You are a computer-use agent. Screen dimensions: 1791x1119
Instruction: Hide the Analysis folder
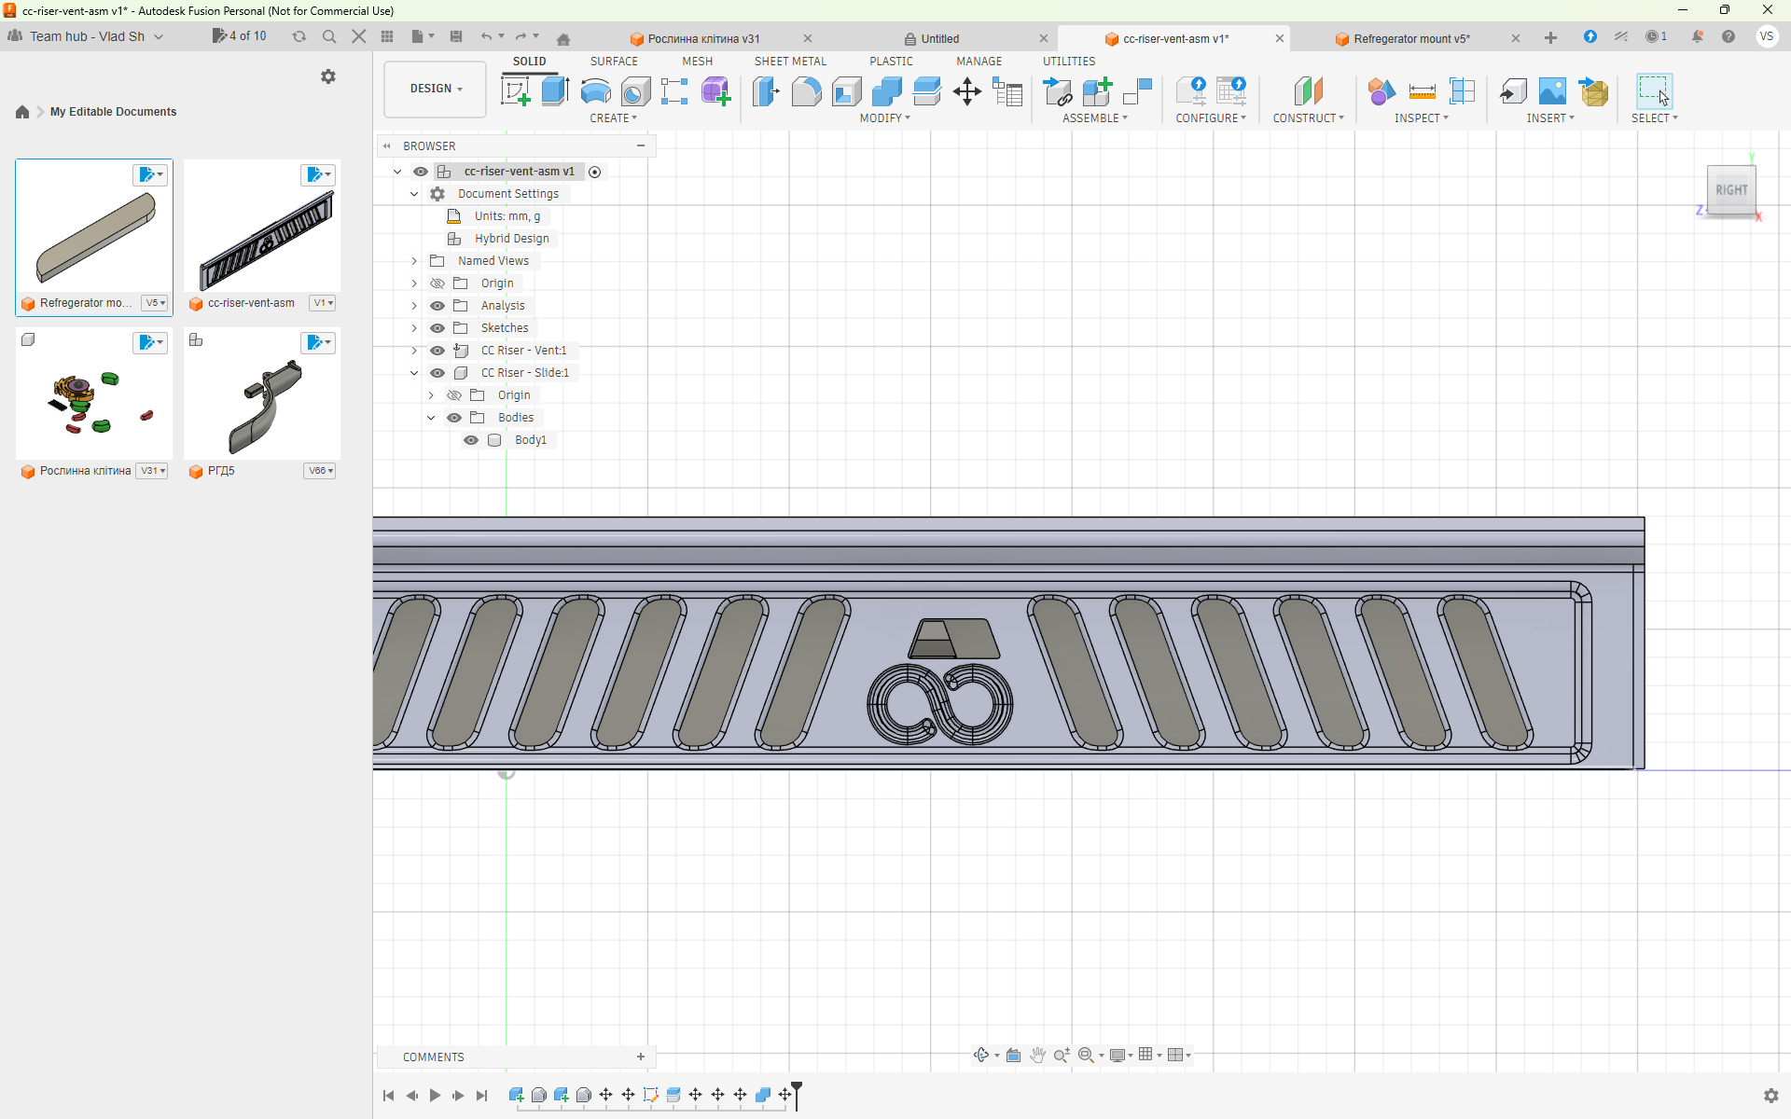coord(437,306)
